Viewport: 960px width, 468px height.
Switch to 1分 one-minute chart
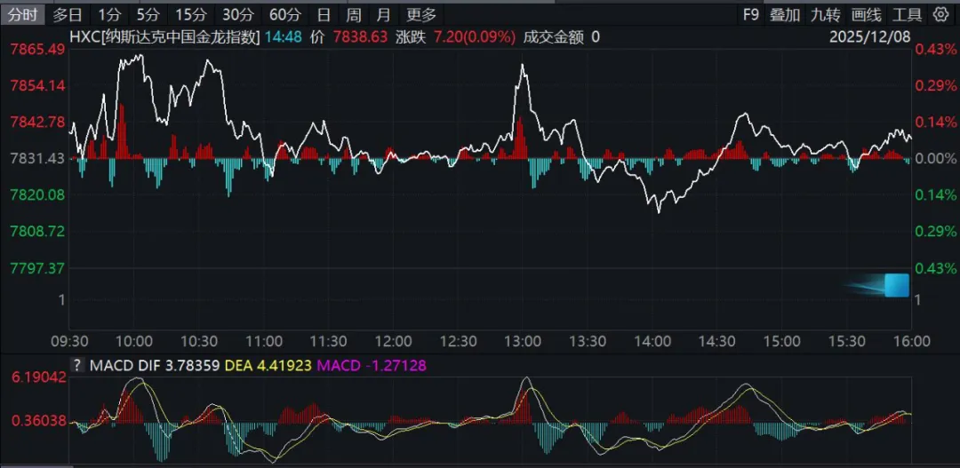click(x=109, y=14)
